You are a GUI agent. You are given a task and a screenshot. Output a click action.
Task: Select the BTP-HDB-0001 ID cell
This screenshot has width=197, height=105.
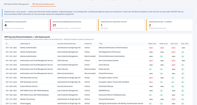(11, 91)
